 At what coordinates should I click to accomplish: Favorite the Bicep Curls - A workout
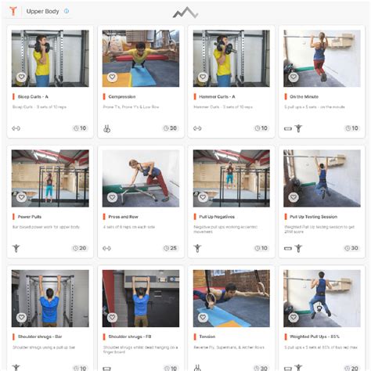pos(21,77)
